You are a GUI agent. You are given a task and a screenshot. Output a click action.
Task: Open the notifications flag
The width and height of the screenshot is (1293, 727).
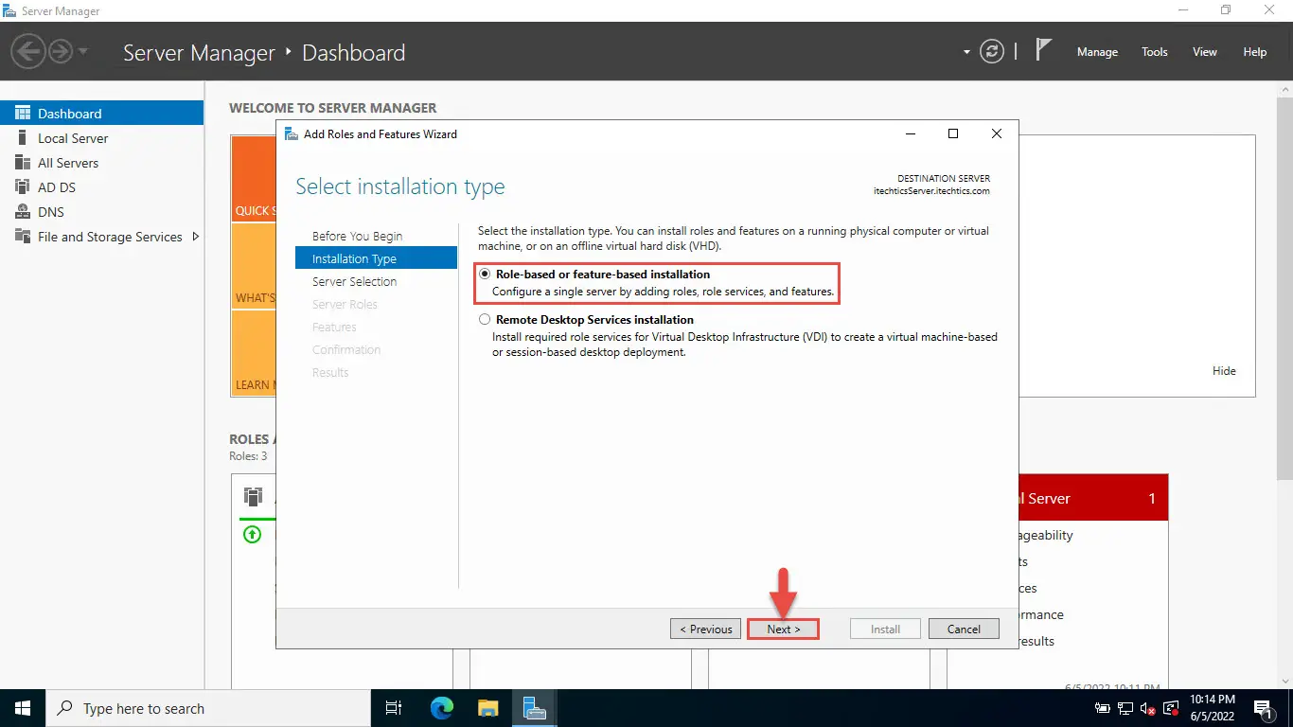pos(1043,51)
